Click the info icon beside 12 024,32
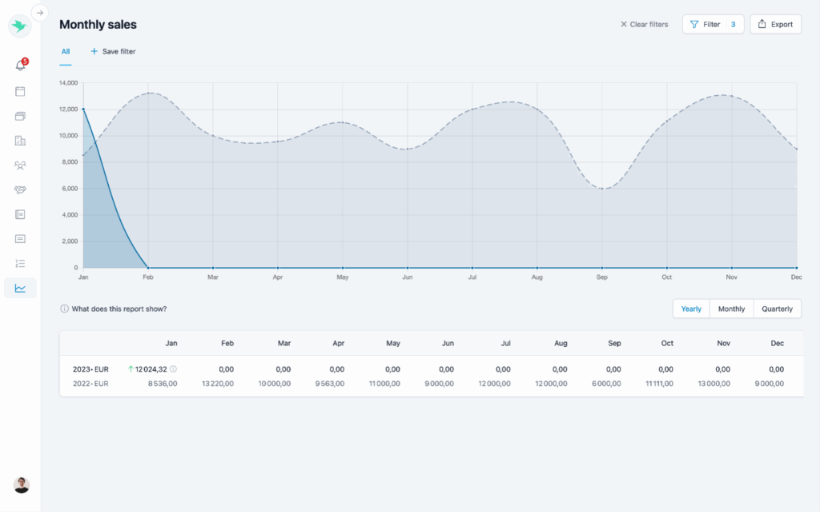 click(174, 369)
